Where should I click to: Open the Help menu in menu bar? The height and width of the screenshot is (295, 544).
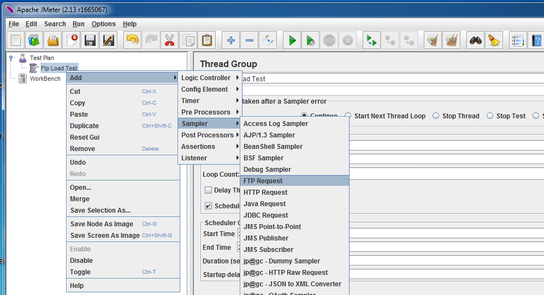pyautogui.click(x=129, y=24)
